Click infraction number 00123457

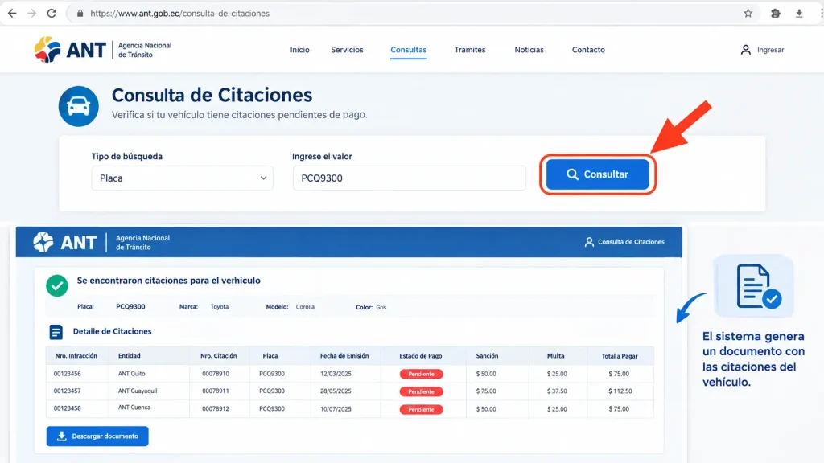click(68, 391)
